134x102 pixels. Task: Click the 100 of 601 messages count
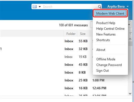(x=73, y=25)
